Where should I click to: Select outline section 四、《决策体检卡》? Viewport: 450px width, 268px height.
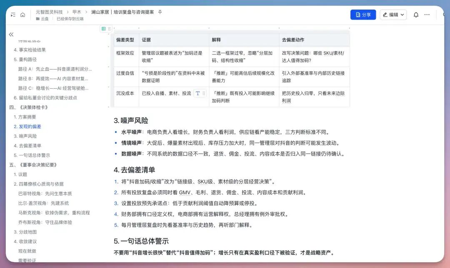[28, 107]
